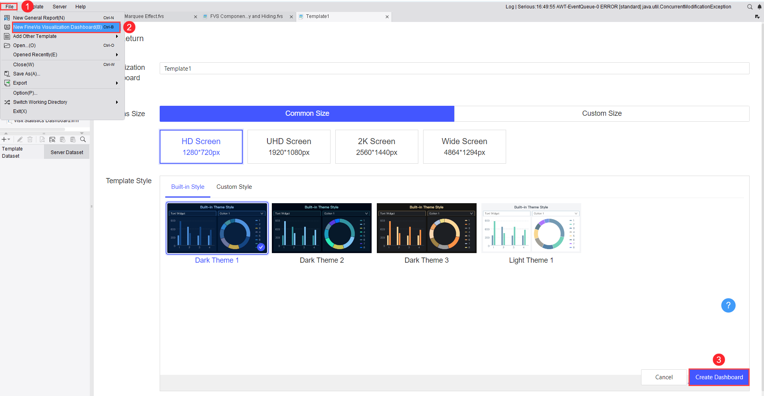This screenshot has height=396, width=764.
Task: Choose Open...(O) from File menu
Action: (x=62, y=46)
